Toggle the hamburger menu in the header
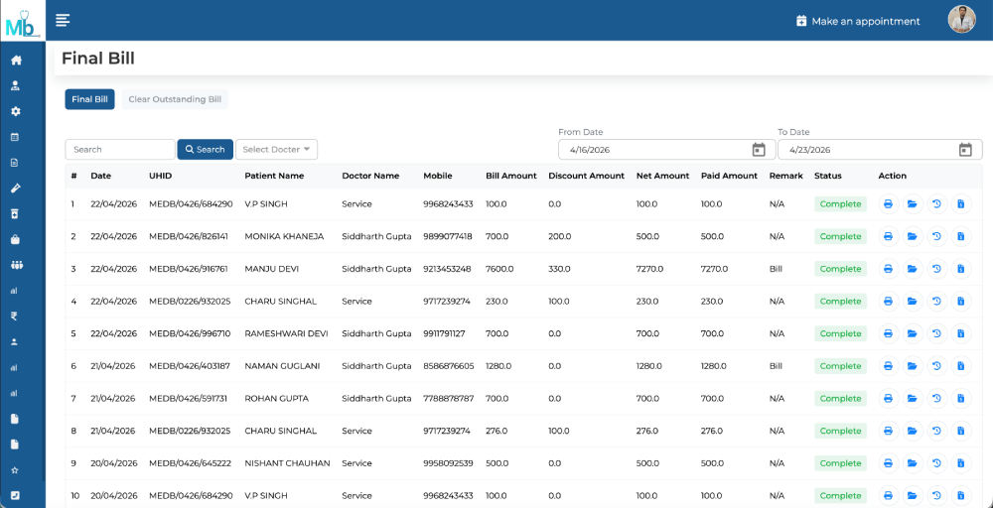 (63, 20)
